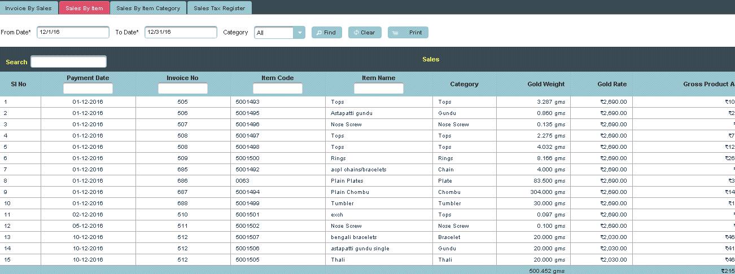The image size is (735, 274).
Task: Sort by the Gold Weight column header
Action: (545, 84)
